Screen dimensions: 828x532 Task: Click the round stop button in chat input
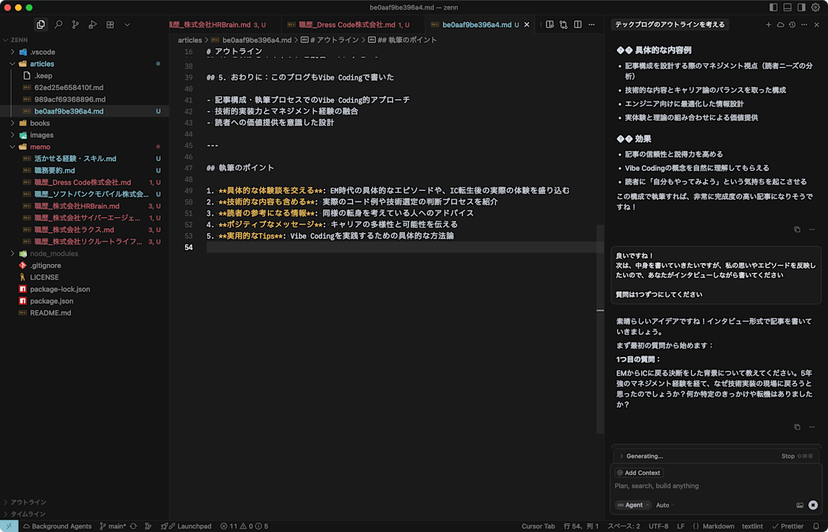coord(813,505)
